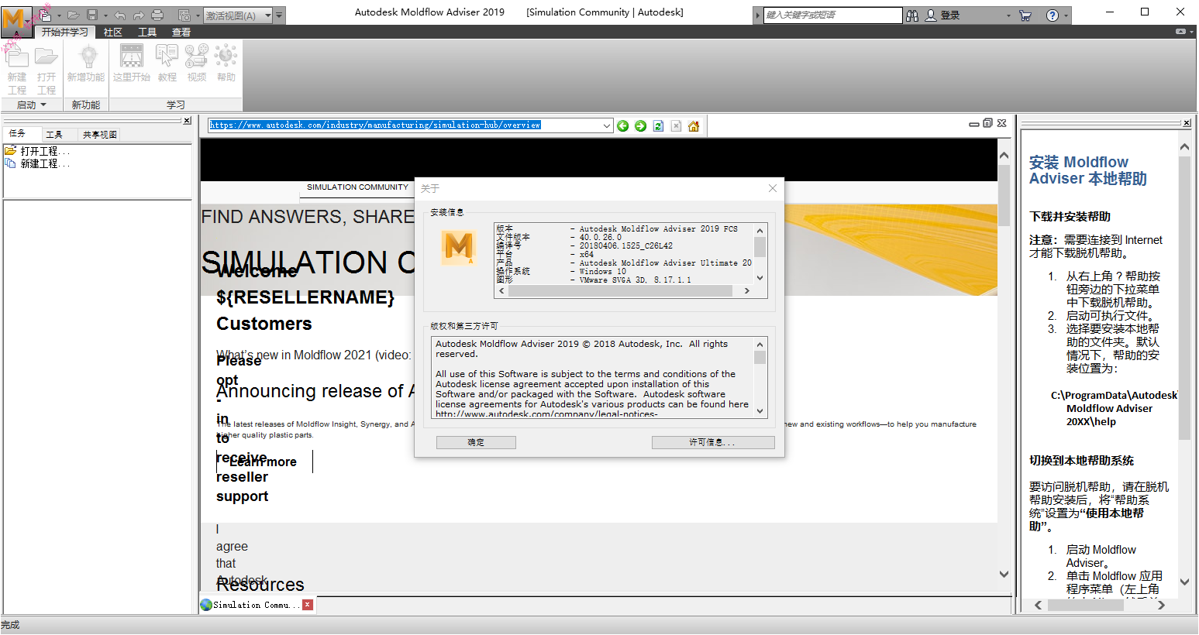This screenshot has width=1199, height=635.
Task: Click 教程 tutorial ribbon icon
Action: 167,63
